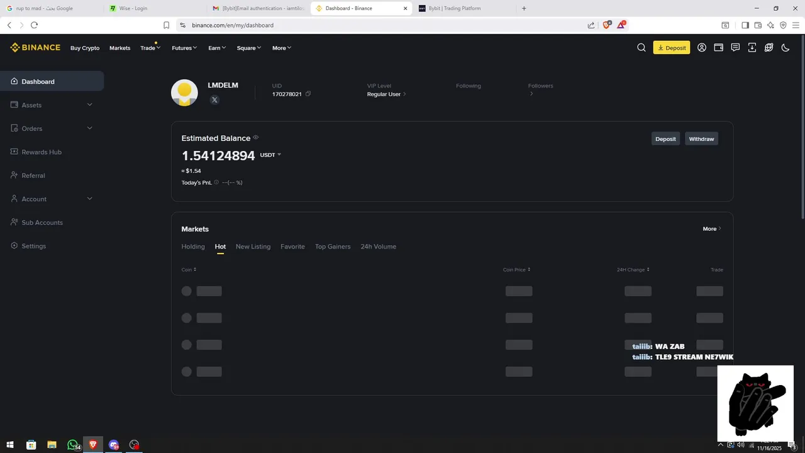
Task: Open the Brave Shields lion icon
Action: 607,25
